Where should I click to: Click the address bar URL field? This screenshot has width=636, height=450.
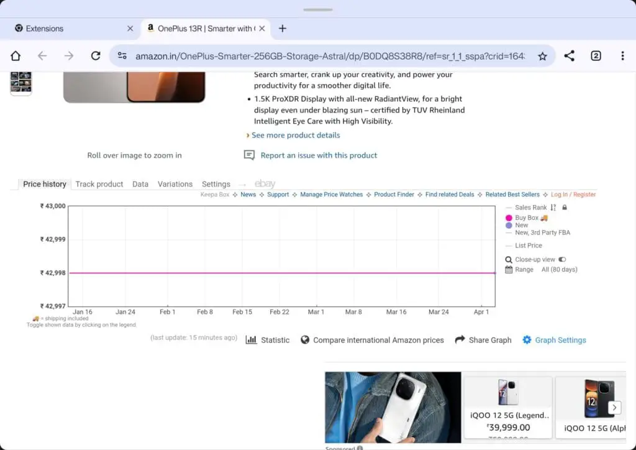click(330, 56)
